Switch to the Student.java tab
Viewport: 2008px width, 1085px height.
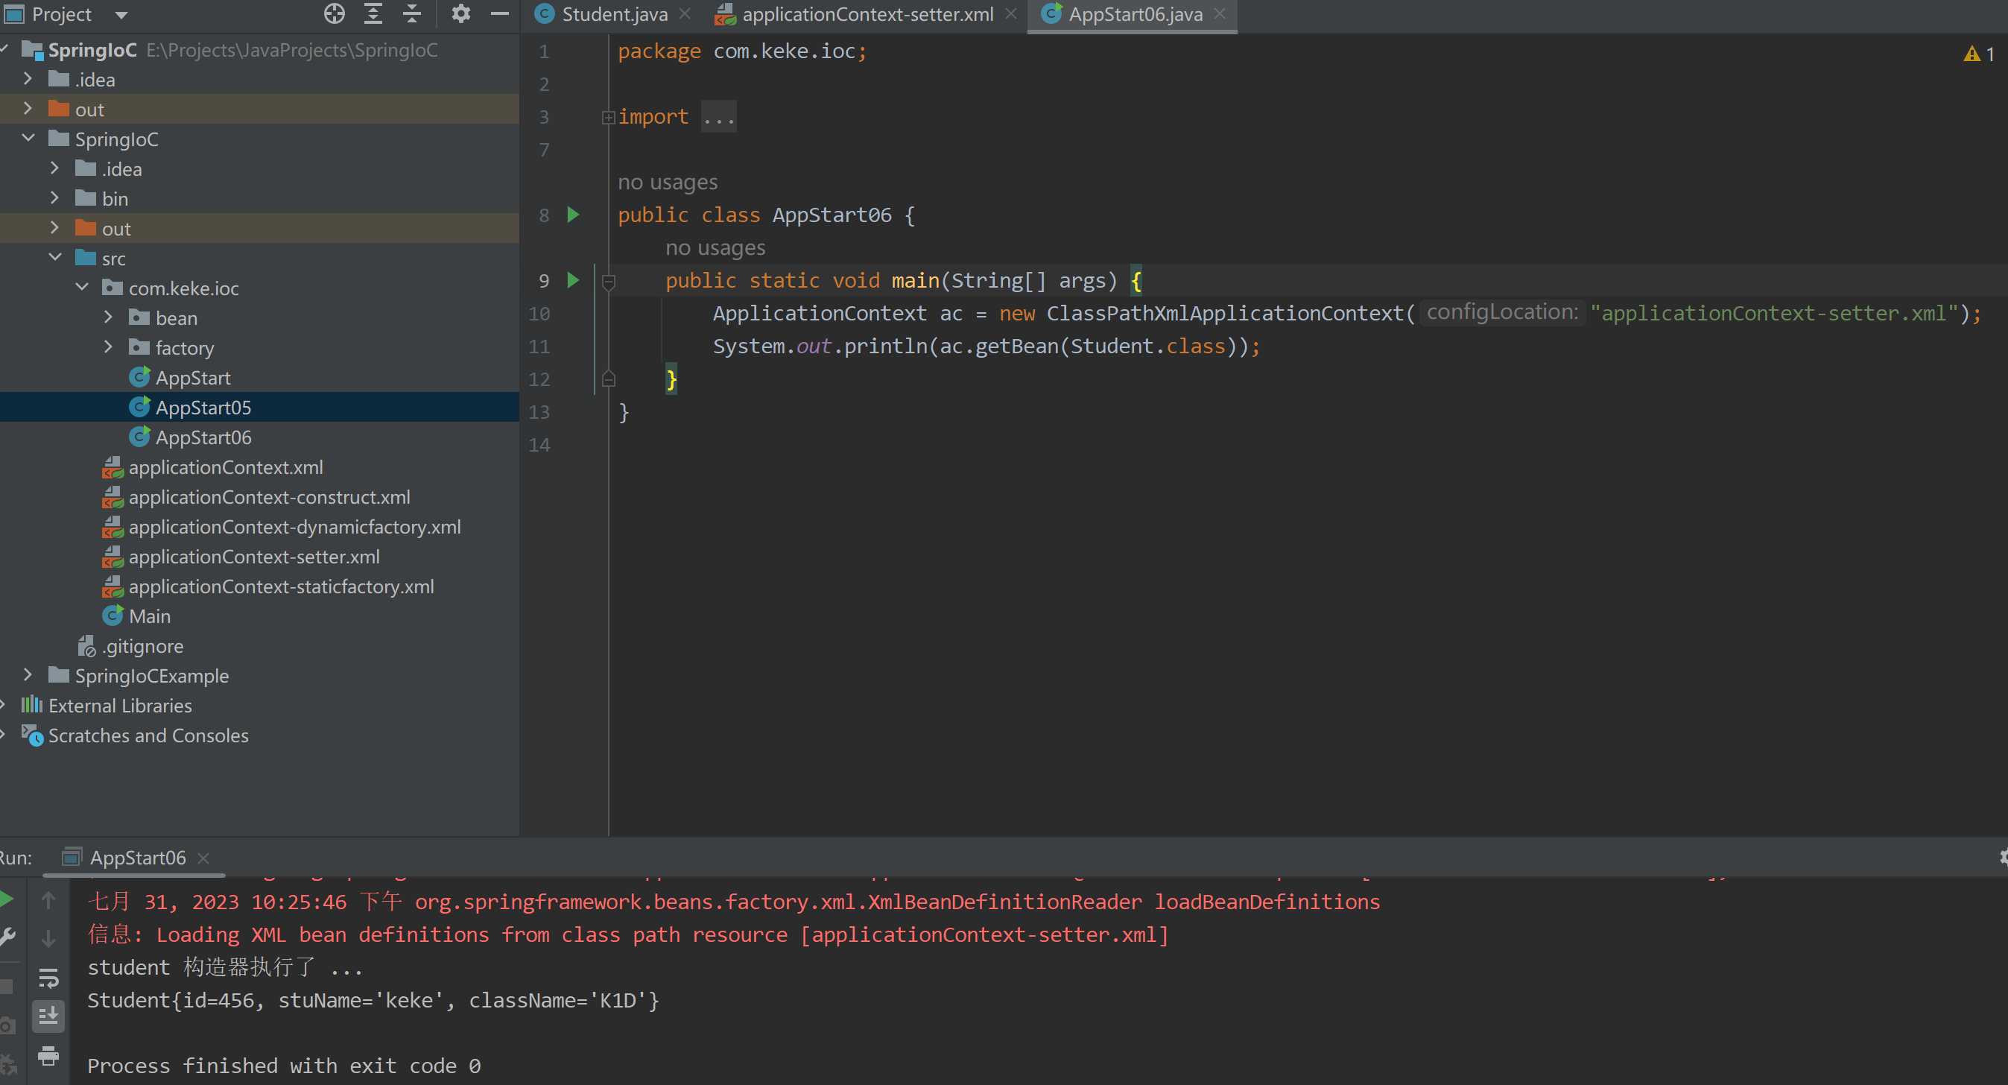[x=613, y=14]
